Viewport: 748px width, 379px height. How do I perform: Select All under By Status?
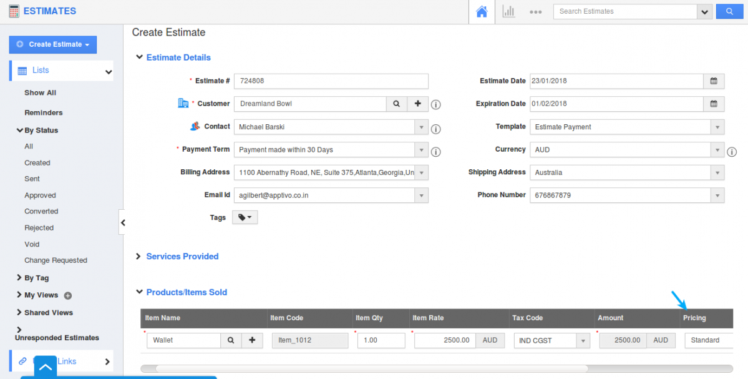pos(29,146)
